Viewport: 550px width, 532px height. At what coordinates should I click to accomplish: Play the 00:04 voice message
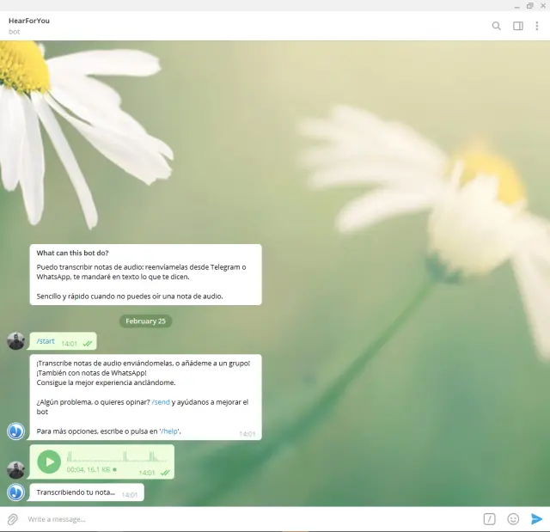point(49,462)
